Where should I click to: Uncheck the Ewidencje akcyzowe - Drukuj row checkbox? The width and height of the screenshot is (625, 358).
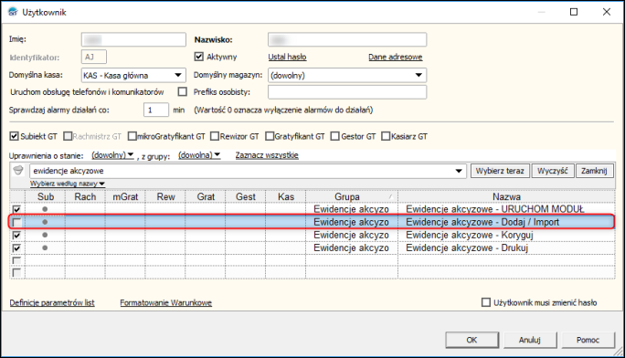coord(16,247)
